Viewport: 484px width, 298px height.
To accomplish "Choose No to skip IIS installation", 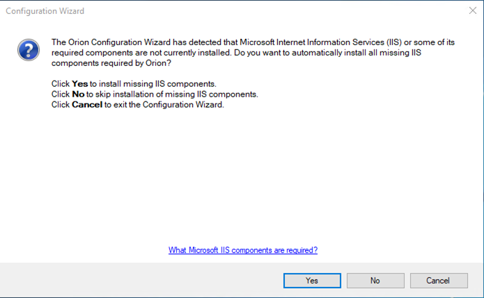I will (x=375, y=281).
